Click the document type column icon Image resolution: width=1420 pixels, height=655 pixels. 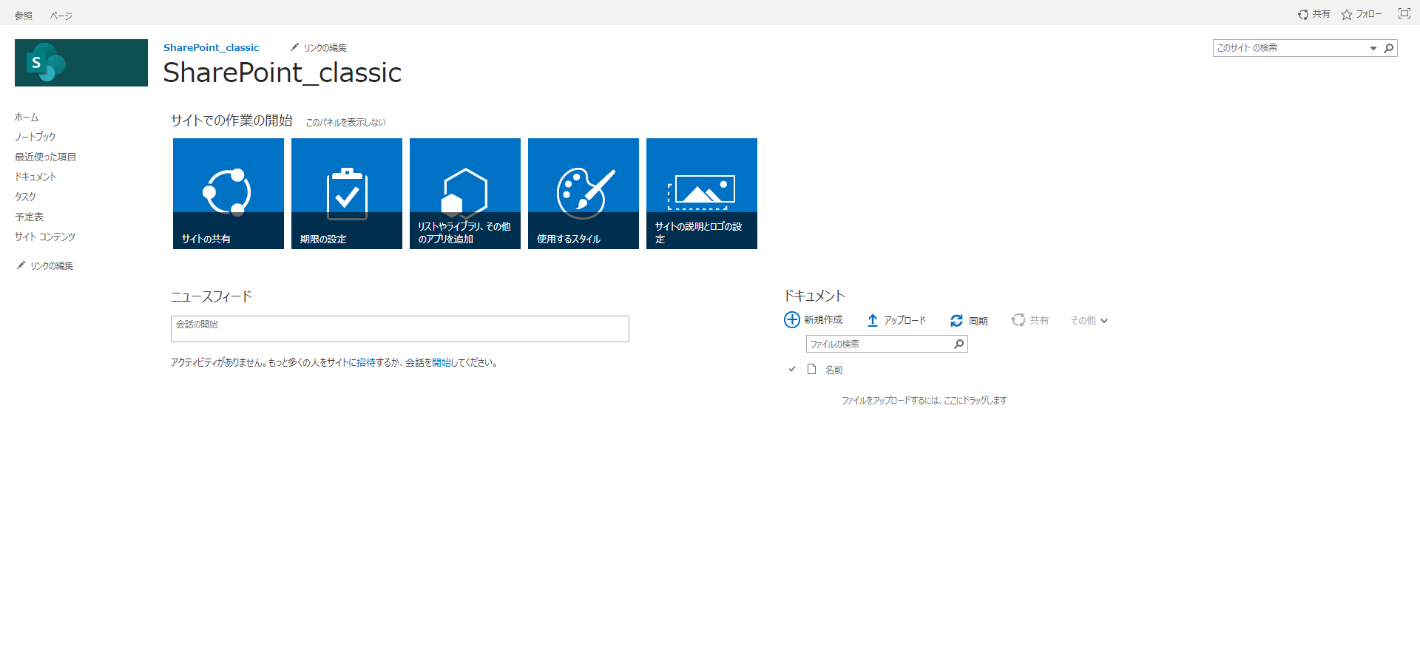click(811, 369)
